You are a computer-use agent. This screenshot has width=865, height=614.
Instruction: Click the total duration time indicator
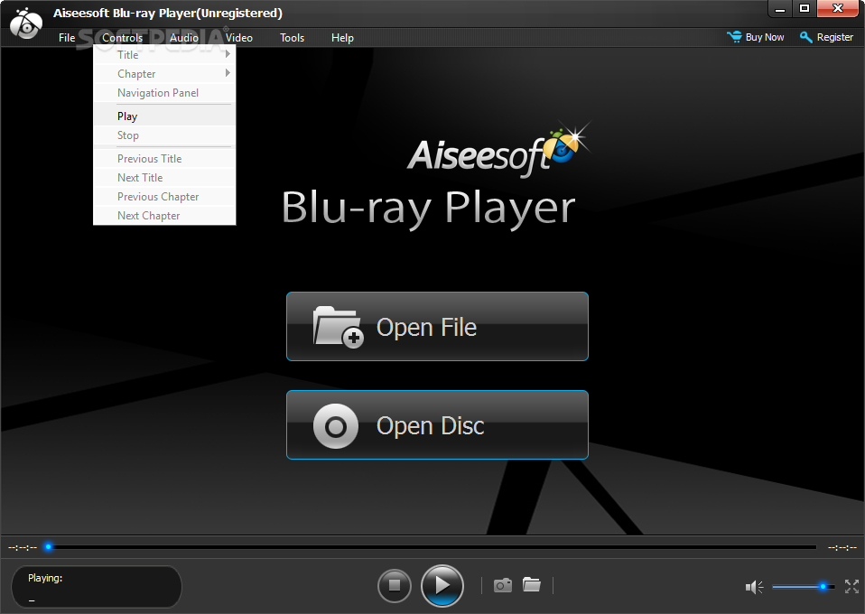click(x=842, y=548)
